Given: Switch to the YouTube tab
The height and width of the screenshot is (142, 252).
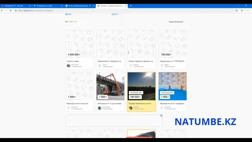Looking at the screenshot, I should point(16,6).
